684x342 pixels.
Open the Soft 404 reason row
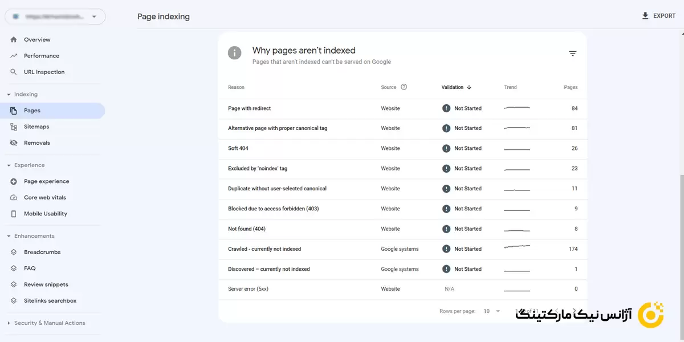coord(238,148)
